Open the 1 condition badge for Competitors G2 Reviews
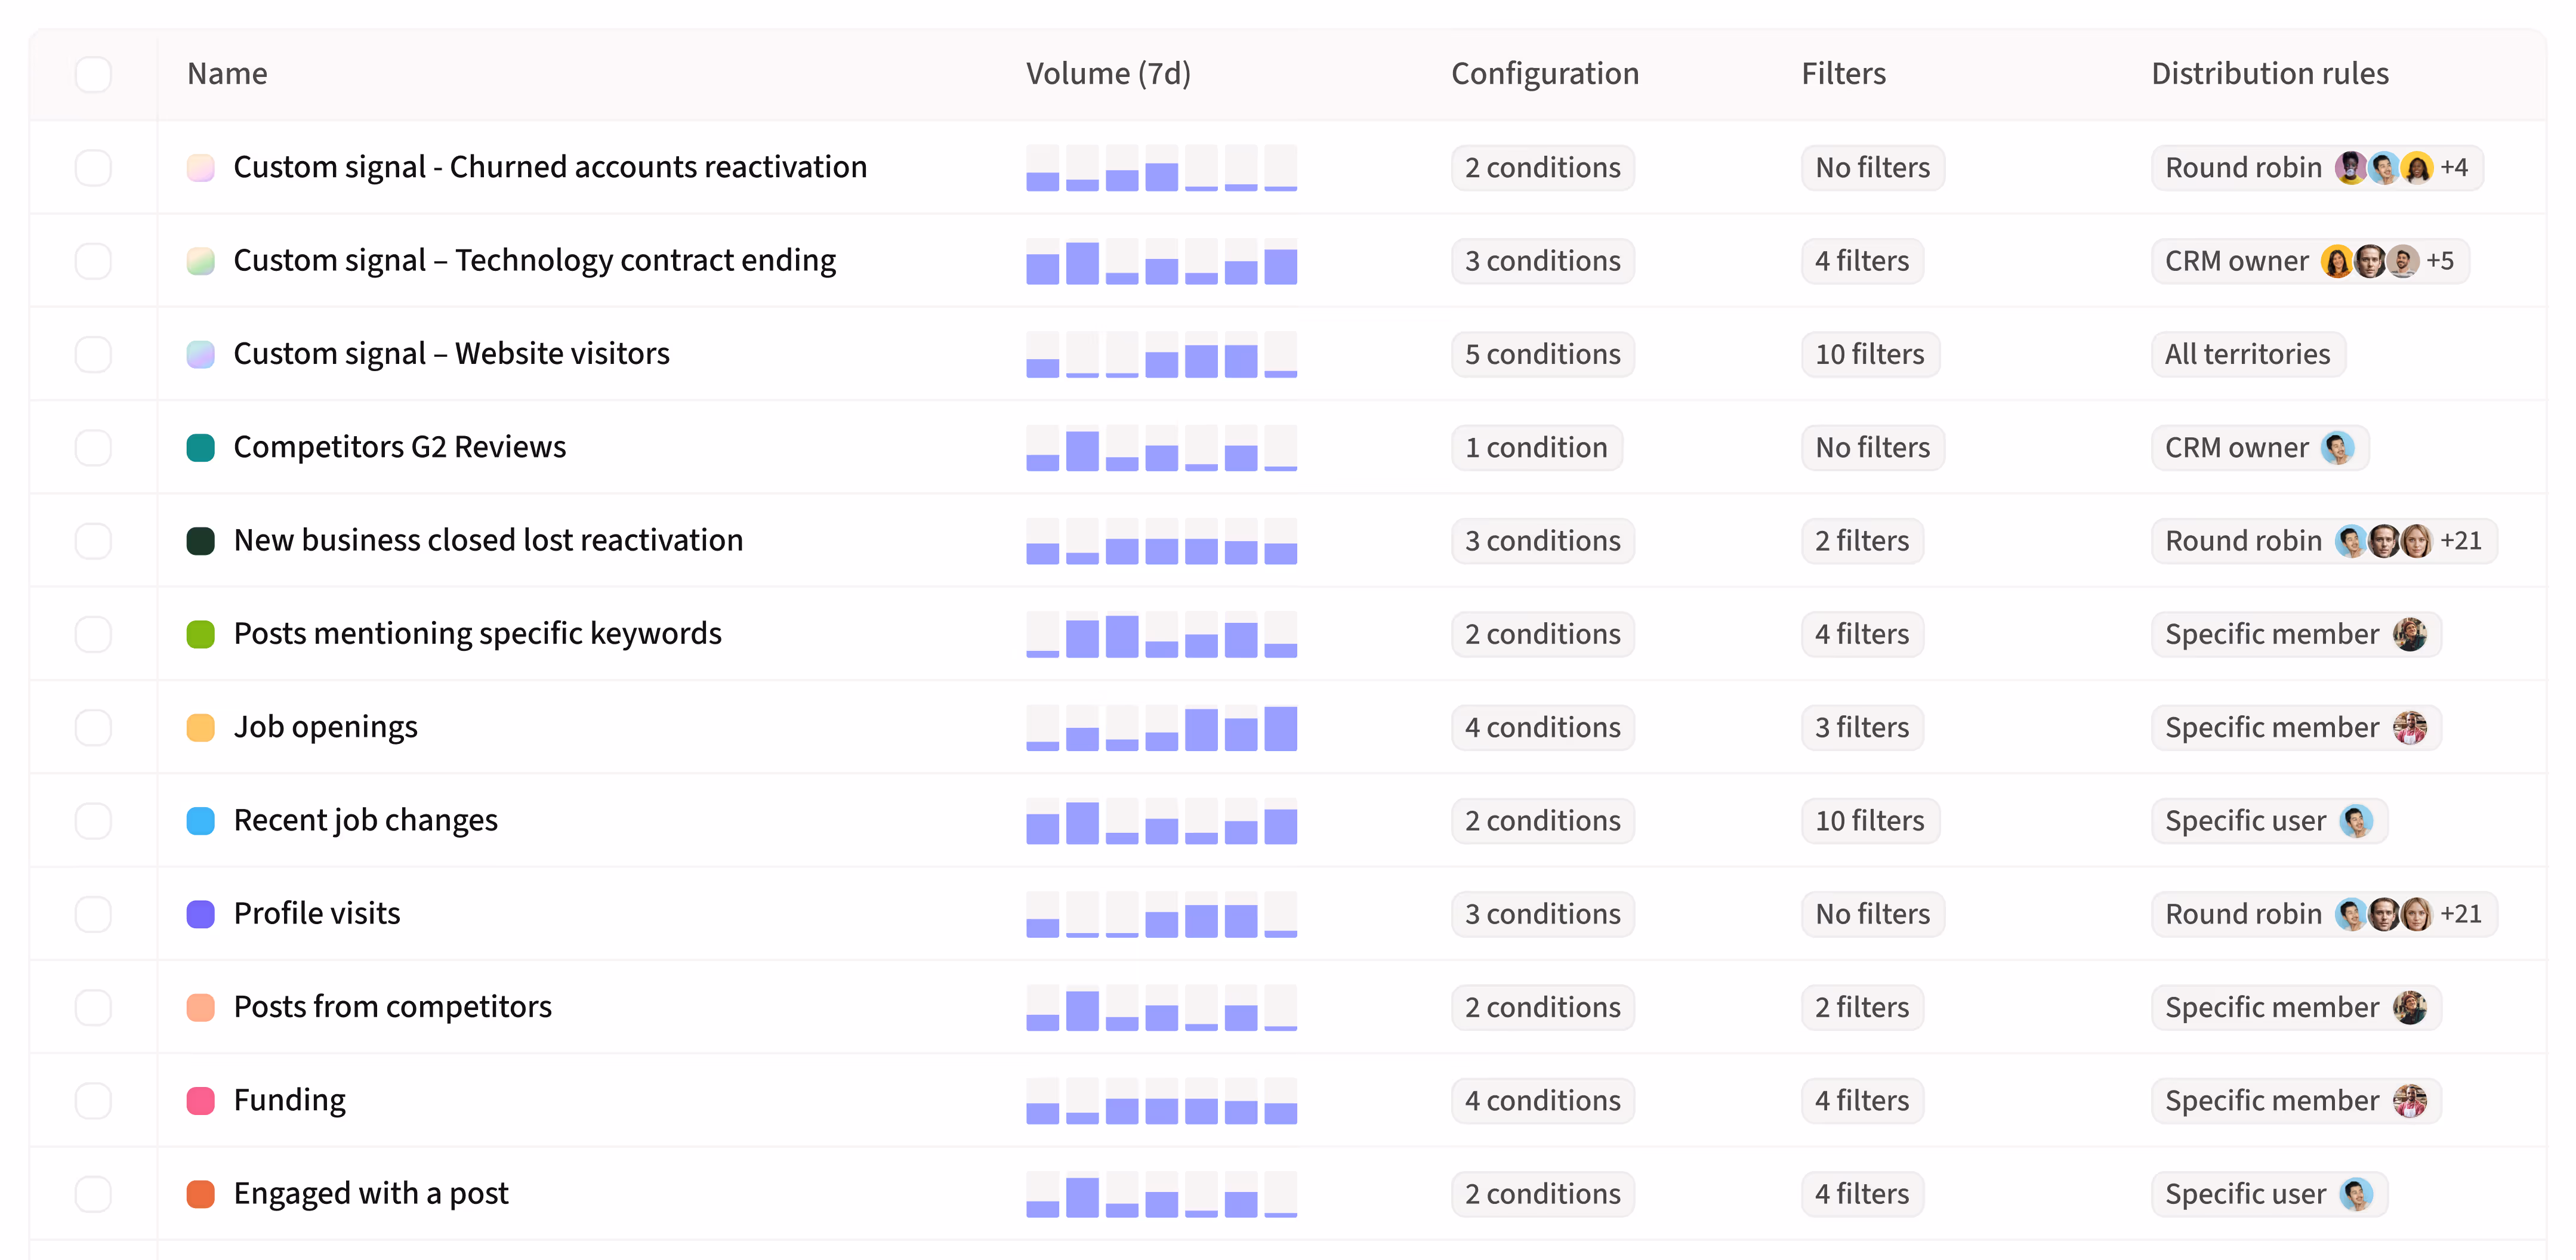Image resolution: width=2576 pixels, height=1260 pixels. [1536, 447]
